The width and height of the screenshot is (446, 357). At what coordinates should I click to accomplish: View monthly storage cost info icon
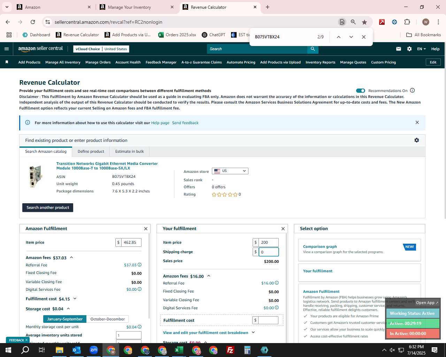click(x=139, y=327)
